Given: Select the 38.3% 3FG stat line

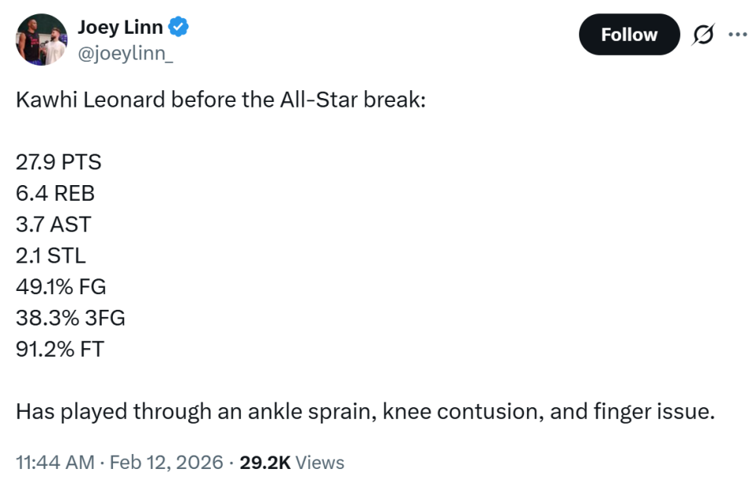Looking at the screenshot, I should pyautogui.click(x=71, y=318).
